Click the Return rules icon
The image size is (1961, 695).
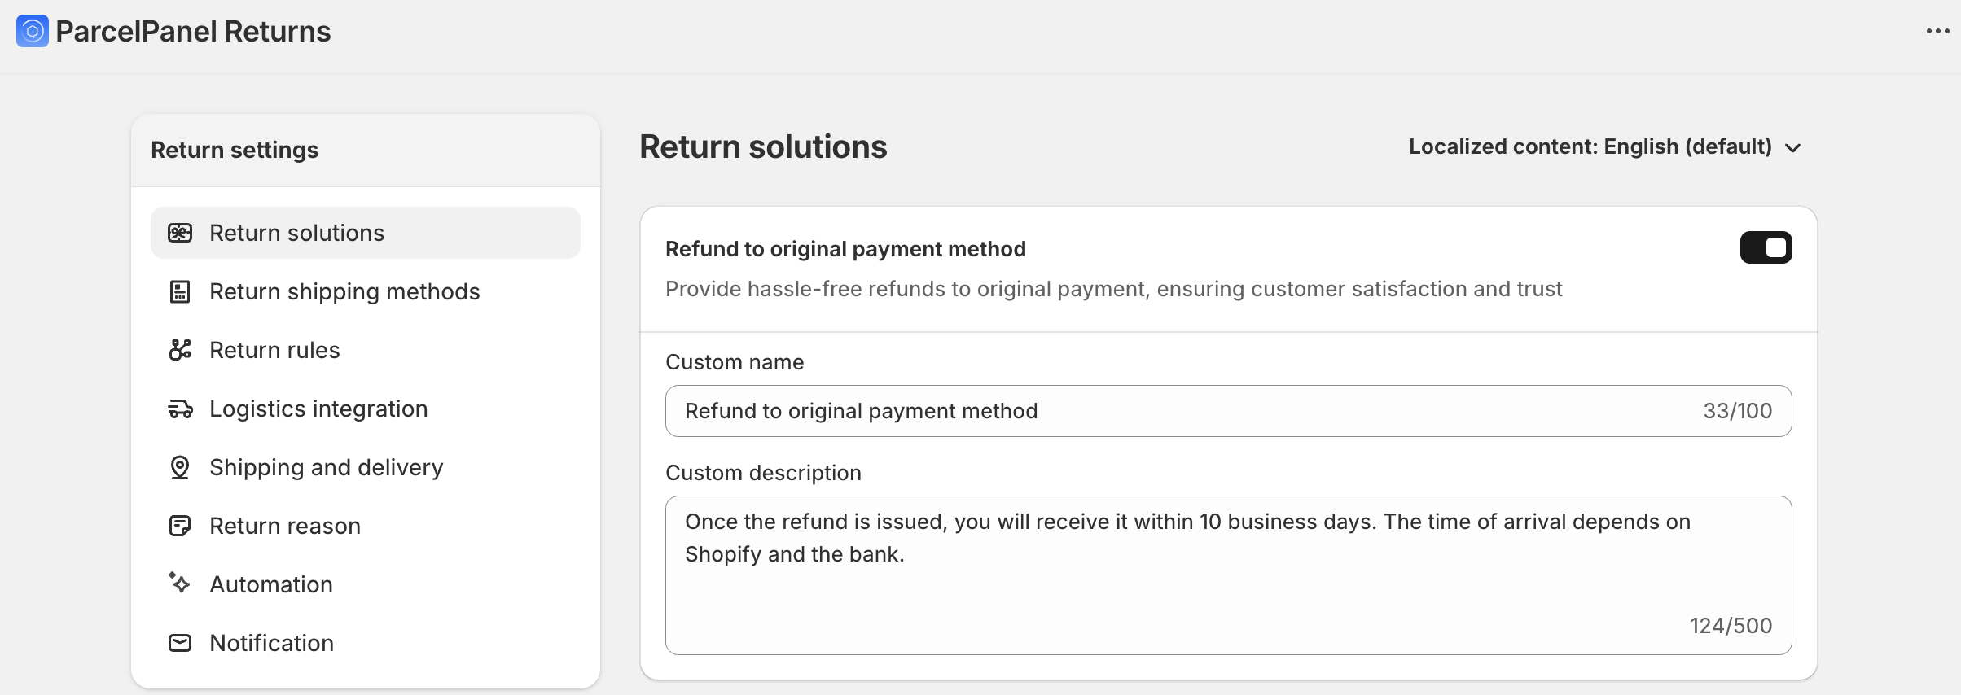tap(180, 350)
